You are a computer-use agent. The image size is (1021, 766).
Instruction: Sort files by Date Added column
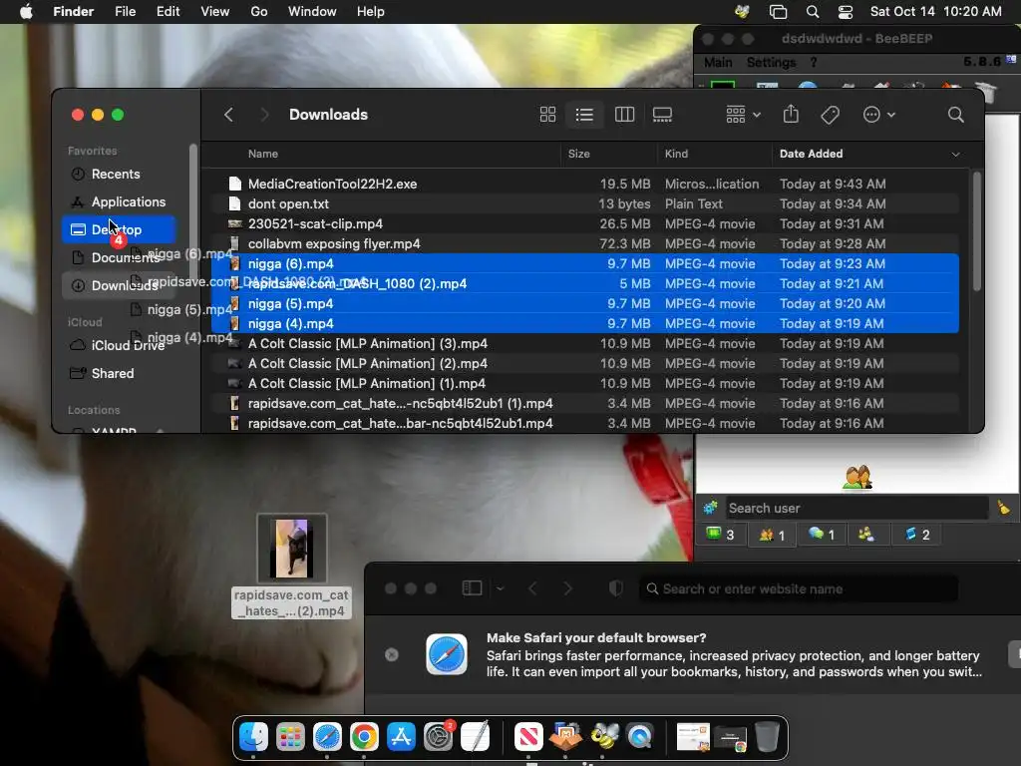tap(811, 154)
